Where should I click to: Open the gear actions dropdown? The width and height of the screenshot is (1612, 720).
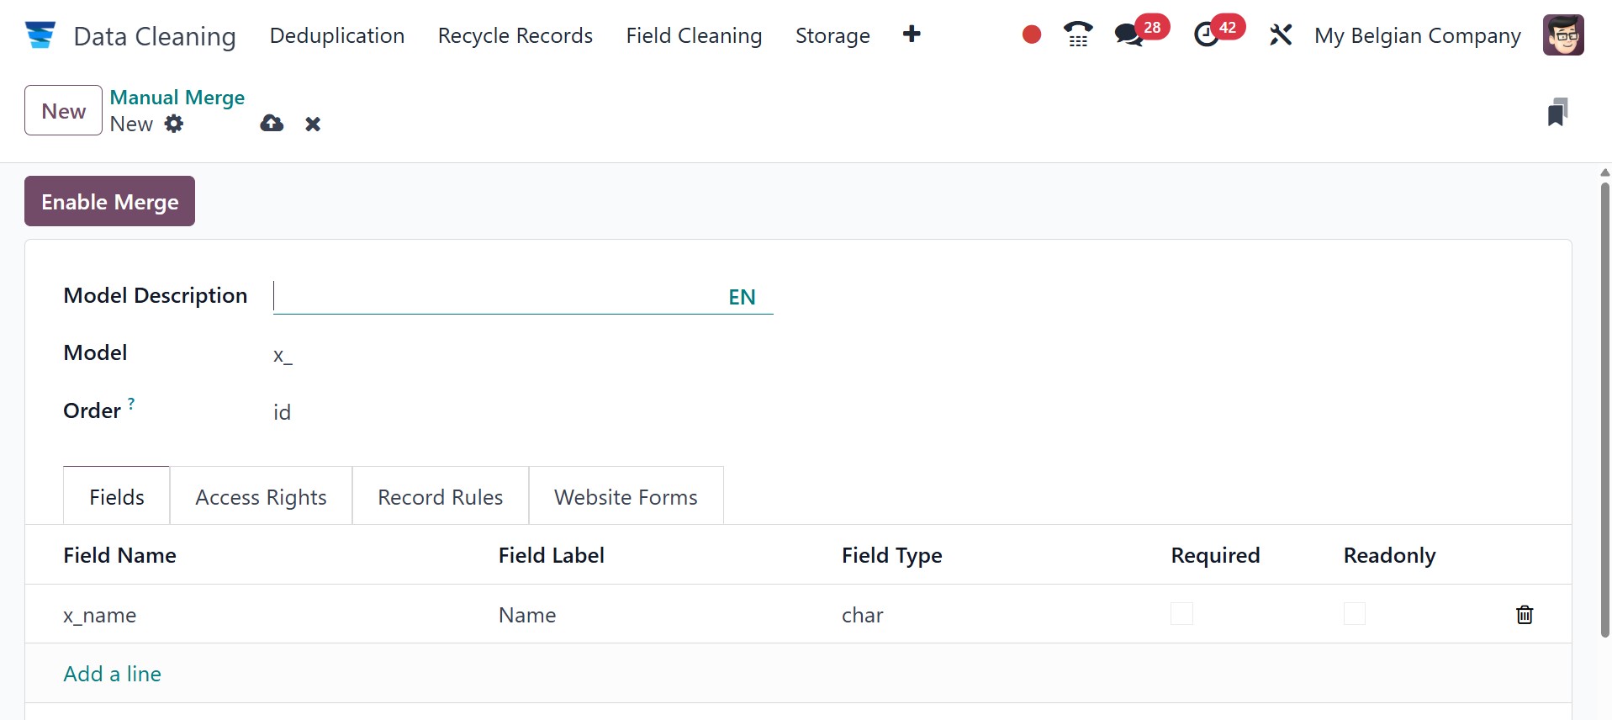(174, 124)
